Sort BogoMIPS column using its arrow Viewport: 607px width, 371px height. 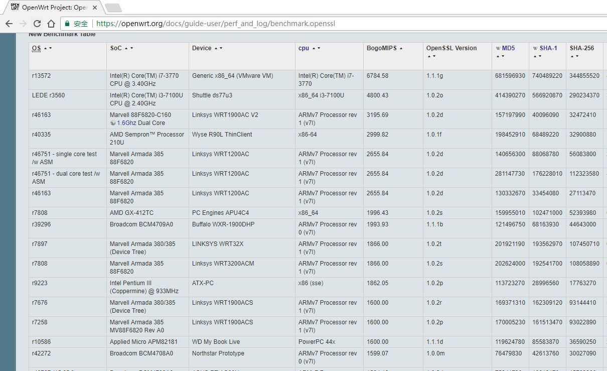point(401,49)
